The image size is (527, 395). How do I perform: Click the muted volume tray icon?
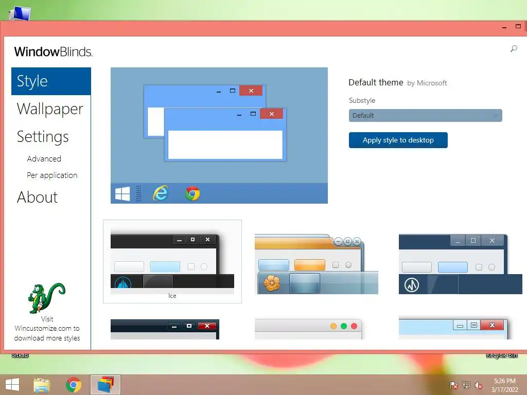pos(478,385)
